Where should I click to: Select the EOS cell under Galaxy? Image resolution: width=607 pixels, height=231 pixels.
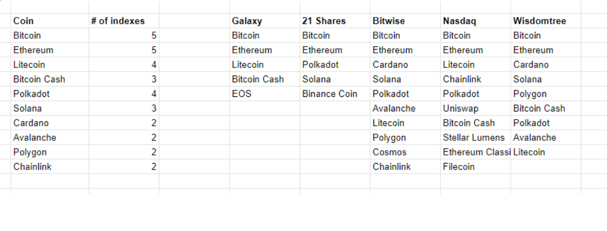(x=264, y=94)
